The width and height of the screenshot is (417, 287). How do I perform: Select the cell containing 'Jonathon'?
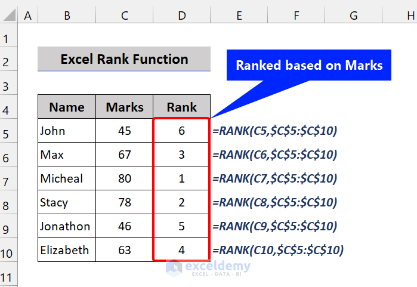(x=67, y=226)
